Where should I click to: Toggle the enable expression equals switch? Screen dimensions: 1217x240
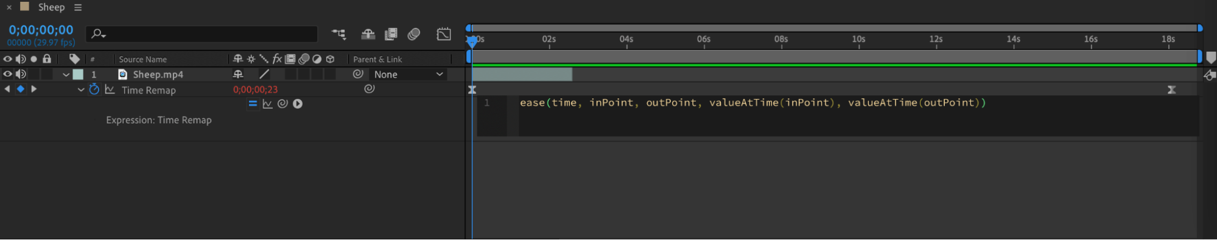point(253,104)
